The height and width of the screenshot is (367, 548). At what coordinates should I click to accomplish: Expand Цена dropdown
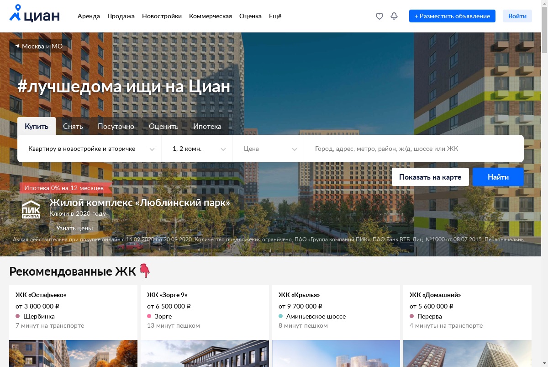[x=269, y=149]
